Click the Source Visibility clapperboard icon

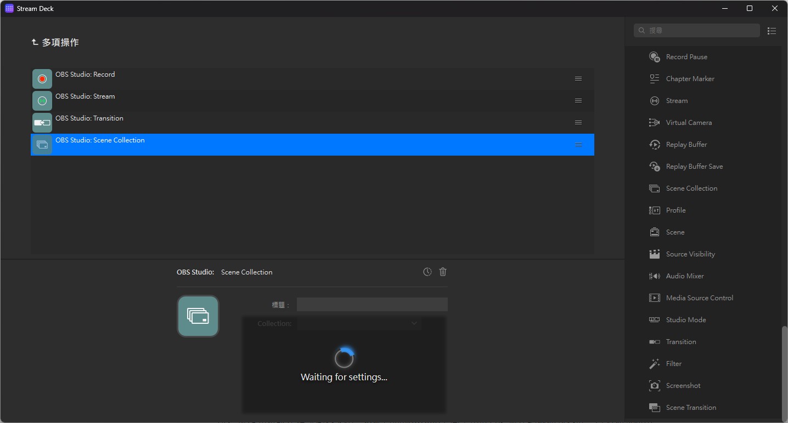coord(654,254)
